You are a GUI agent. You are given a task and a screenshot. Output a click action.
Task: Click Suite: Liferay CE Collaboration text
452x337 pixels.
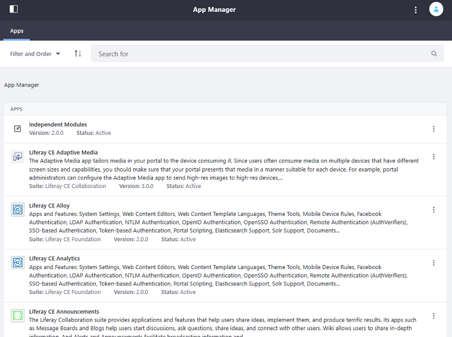(67, 186)
